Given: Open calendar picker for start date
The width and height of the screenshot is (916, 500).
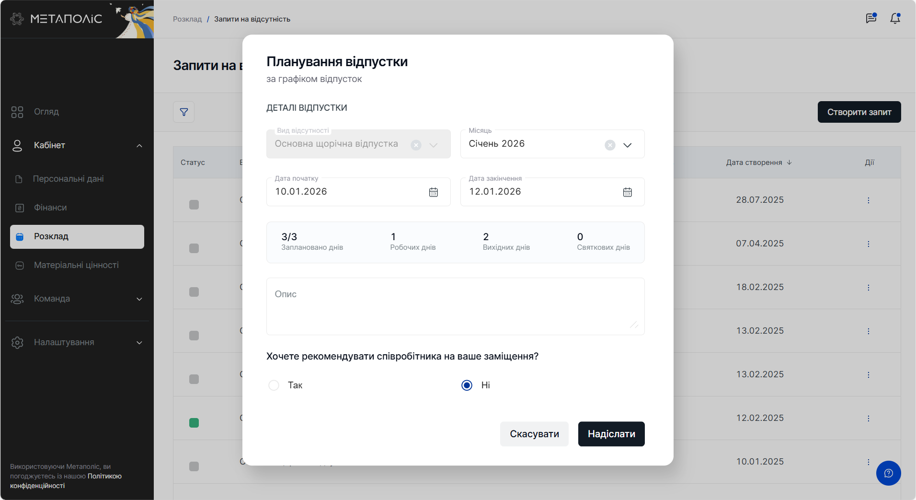Looking at the screenshot, I should tap(433, 192).
